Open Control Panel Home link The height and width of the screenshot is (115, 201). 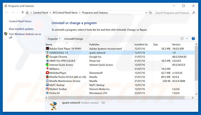point(20,21)
